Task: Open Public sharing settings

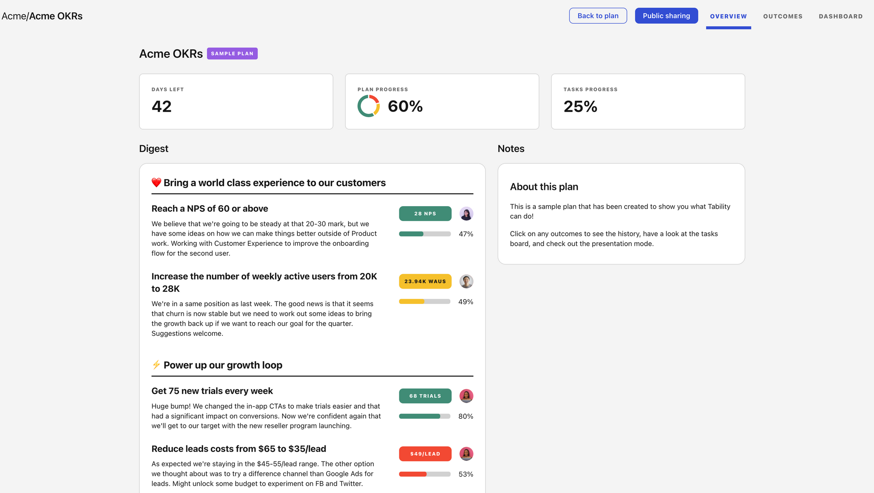Action: tap(666, 16)
